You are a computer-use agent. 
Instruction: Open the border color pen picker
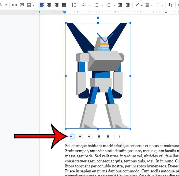pyautogui.click(x=139, y=5)
